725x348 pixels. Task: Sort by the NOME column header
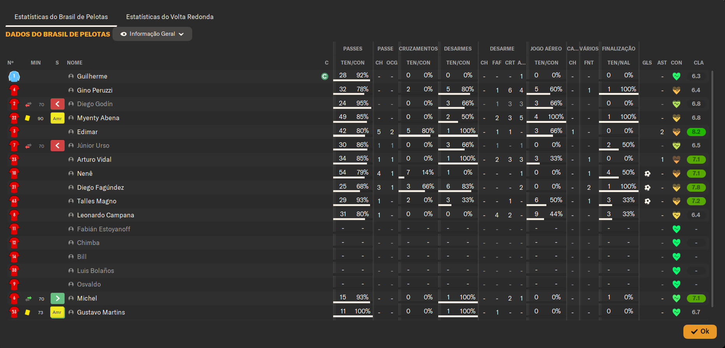click(75, 63)
